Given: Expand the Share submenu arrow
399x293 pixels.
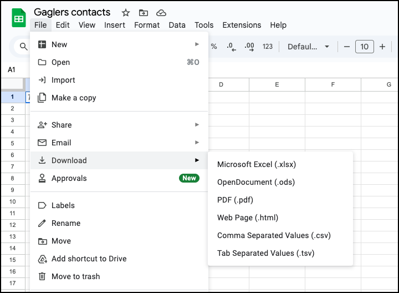Looking at the screenshot, I should tap(197, 125).
